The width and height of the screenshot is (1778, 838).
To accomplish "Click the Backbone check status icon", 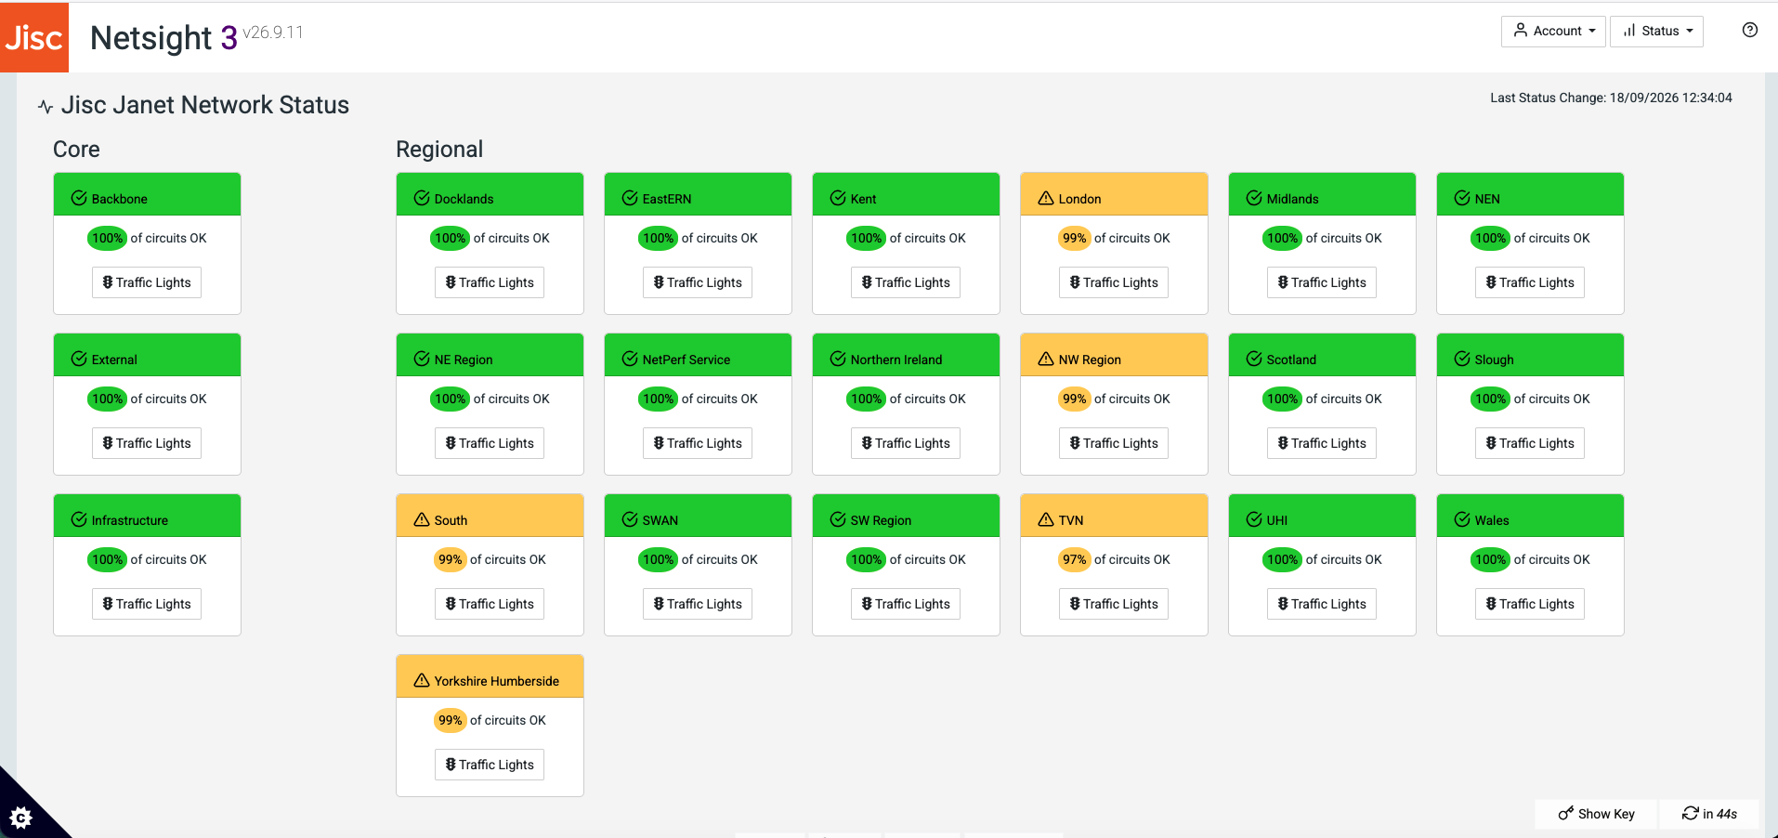I will point(79,198).
